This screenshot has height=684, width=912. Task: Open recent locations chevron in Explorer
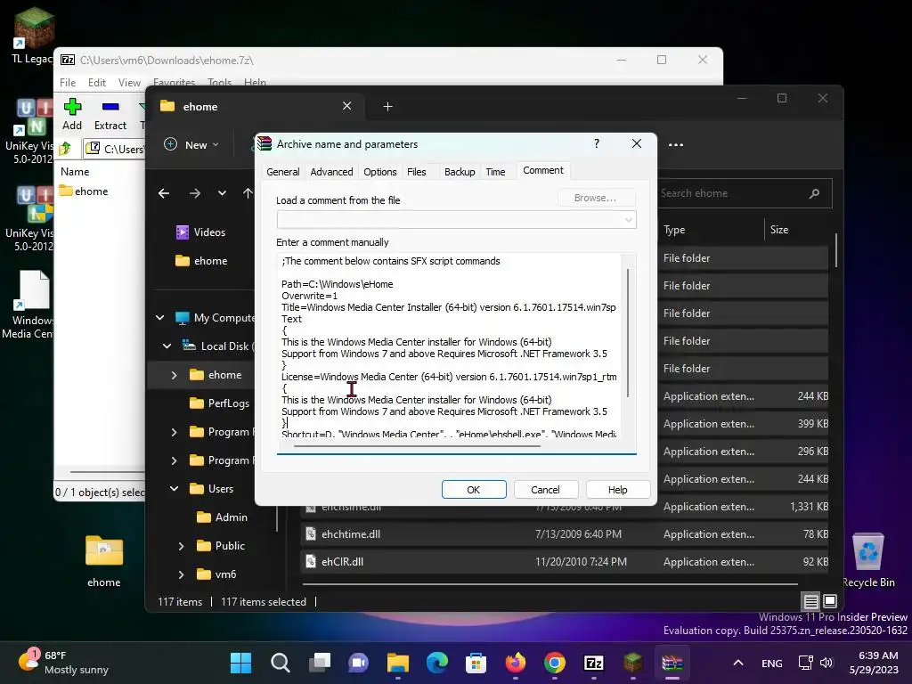tap(222, 193)
